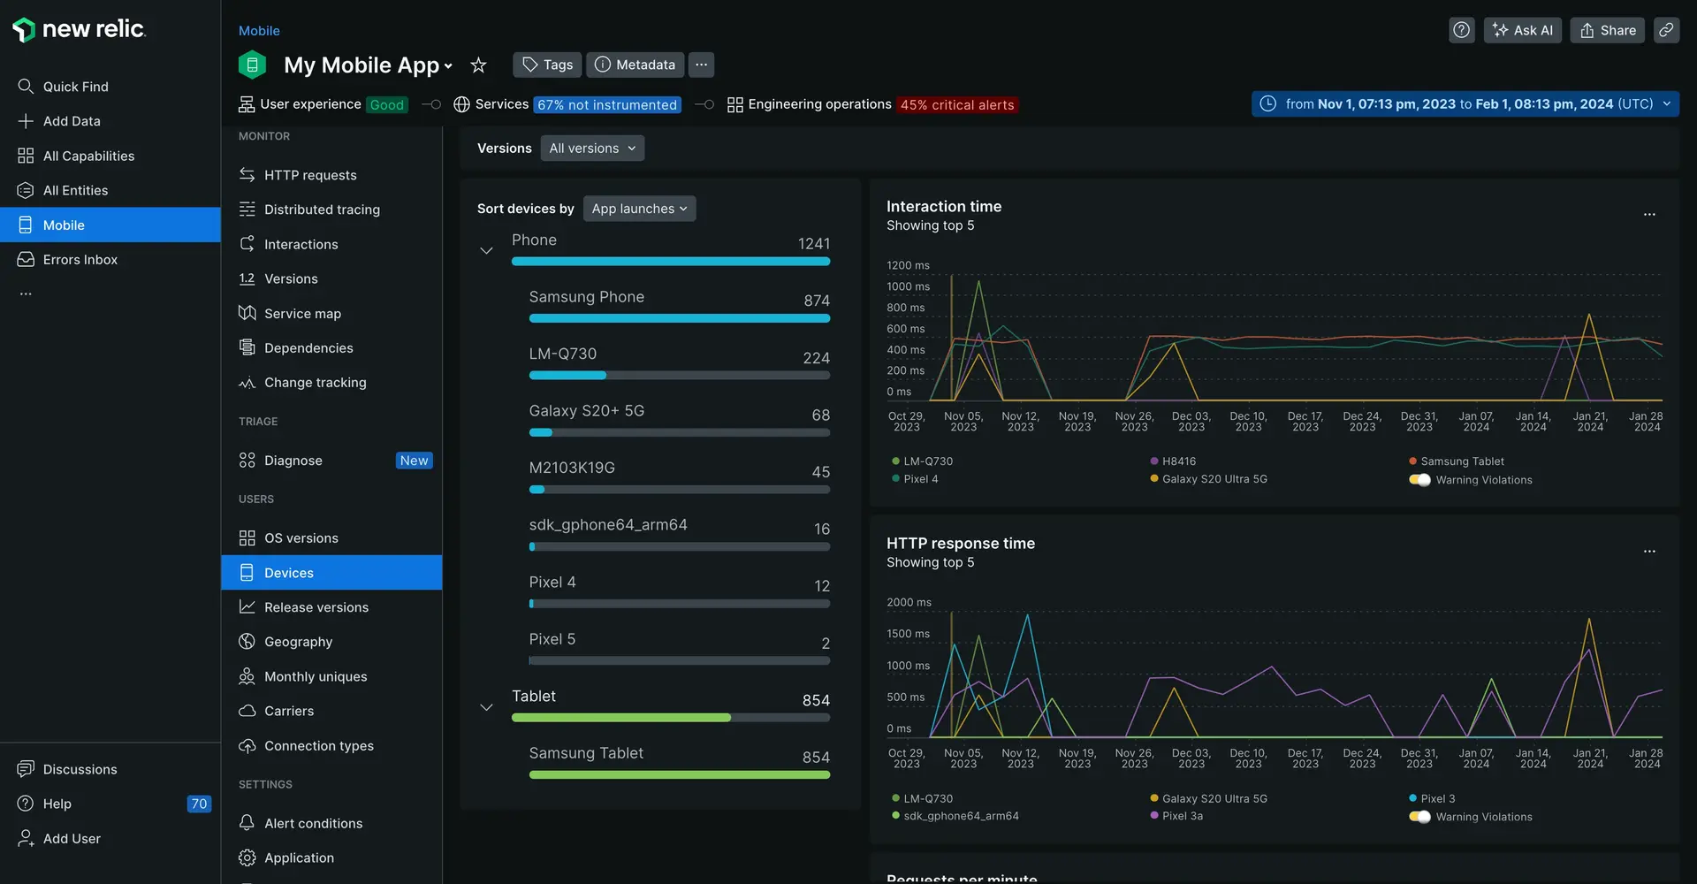Click the Share button
The height and width of the screenshot is (884, 1697).
1608,30
